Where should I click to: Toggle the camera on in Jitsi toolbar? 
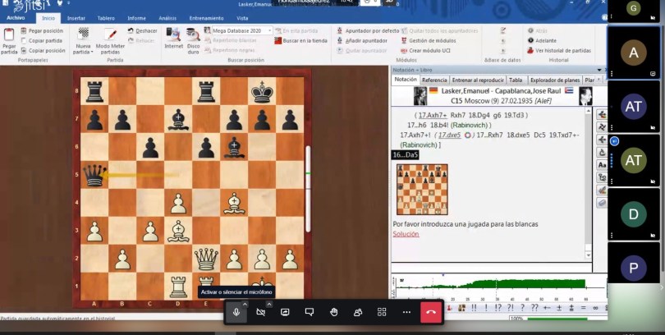click(261, 312)
